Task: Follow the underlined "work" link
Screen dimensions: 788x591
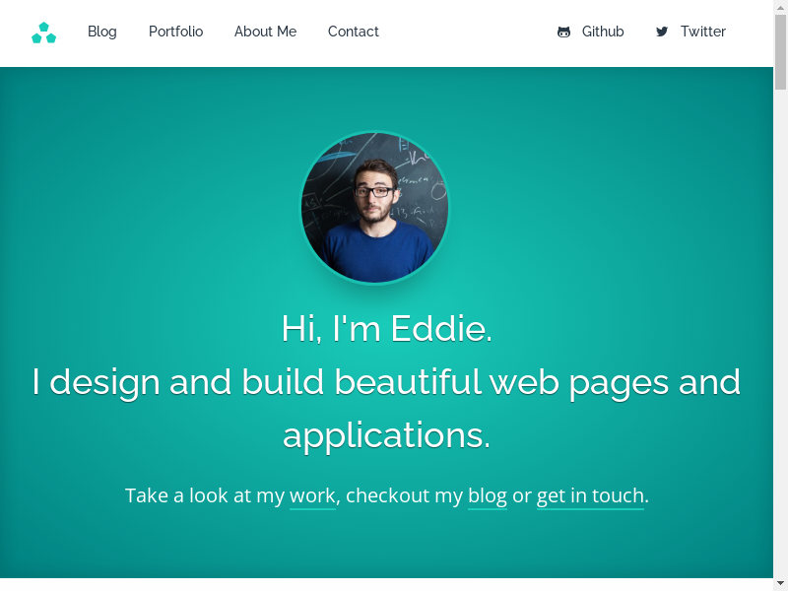Action: (312, 495)
